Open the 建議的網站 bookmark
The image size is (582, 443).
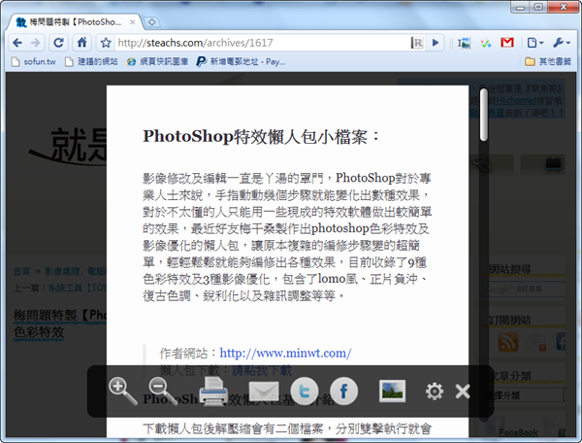click(91, 62)
